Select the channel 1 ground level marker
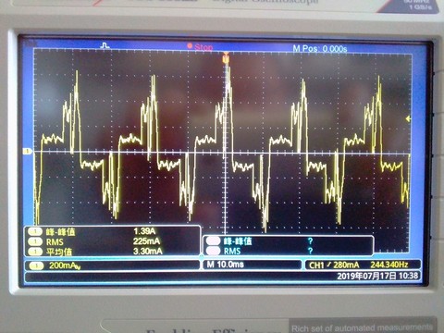 coord(28,151)
